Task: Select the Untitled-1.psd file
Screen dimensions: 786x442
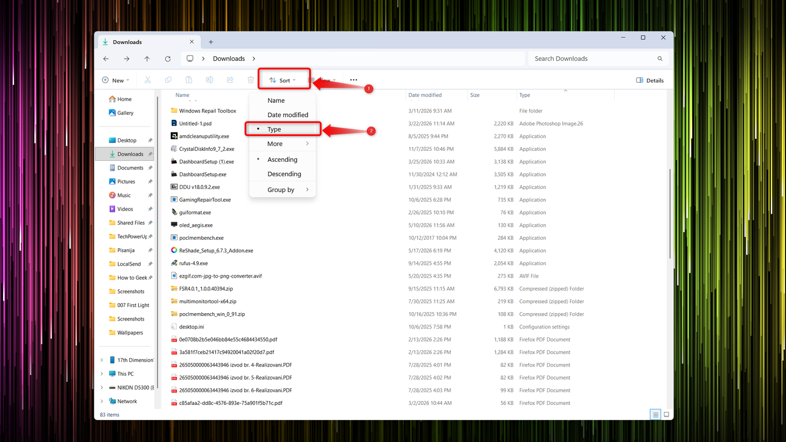Action: pyautogui.click(x=195, y=124)
